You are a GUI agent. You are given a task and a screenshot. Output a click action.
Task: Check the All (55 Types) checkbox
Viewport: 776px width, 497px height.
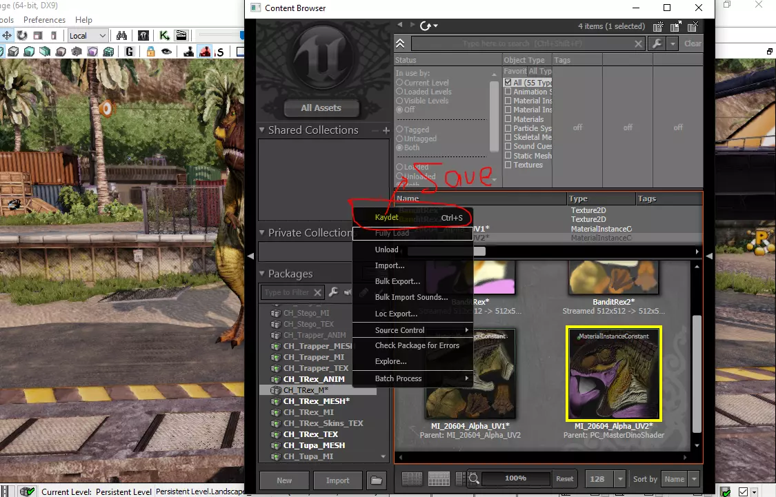pyautogui.click(x=508, y=83)
